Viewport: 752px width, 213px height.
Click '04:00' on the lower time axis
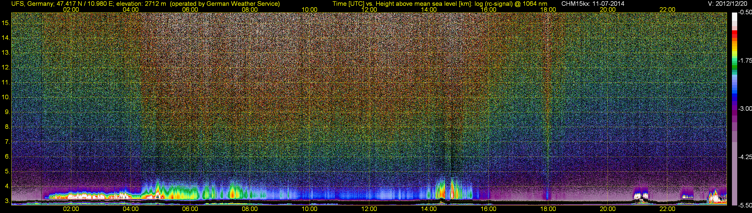point(131,209)
